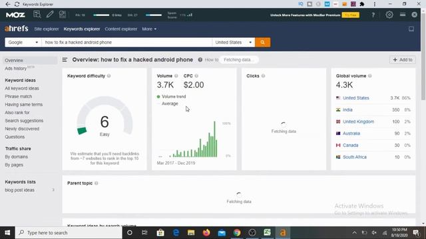Open Content explorer tab

(x=121, y=29)
